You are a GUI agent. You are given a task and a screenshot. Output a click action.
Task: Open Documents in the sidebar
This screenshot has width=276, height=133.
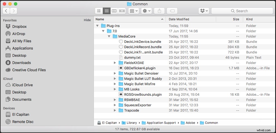coord(22,99)
